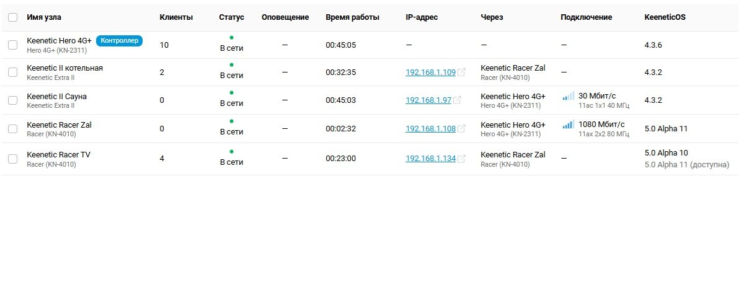This screenshot has height=285, width=744.
Task: Open external link icon beside 192.168.1.134
Action: coord(461,159)
